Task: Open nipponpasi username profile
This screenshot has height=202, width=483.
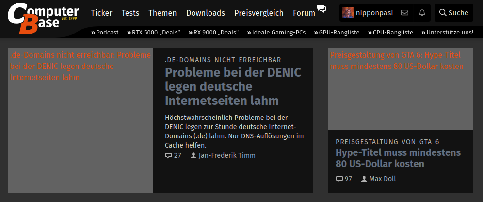Action: click(x=374, y=13)
